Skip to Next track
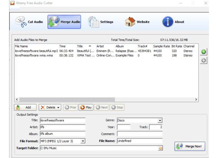This screenshot has height=158, width=218. coord(102,108)
